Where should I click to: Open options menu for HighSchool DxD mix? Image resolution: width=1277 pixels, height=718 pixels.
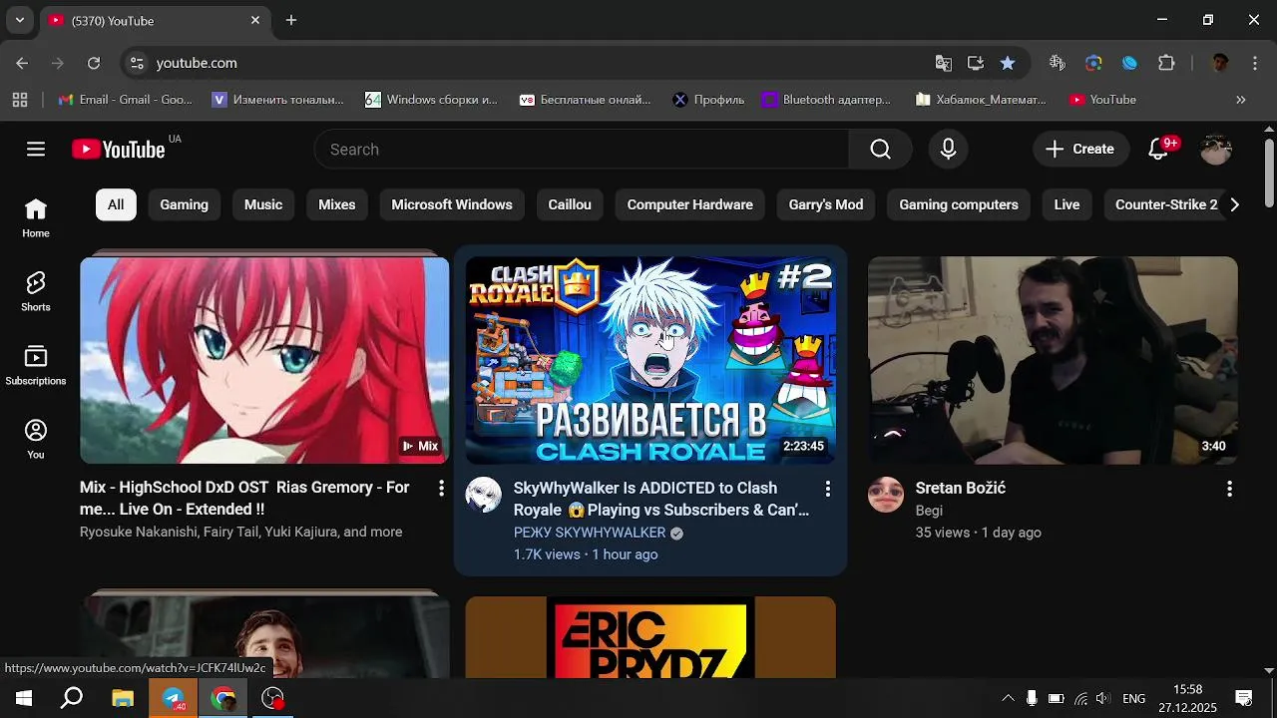click(x=441, y=489)
